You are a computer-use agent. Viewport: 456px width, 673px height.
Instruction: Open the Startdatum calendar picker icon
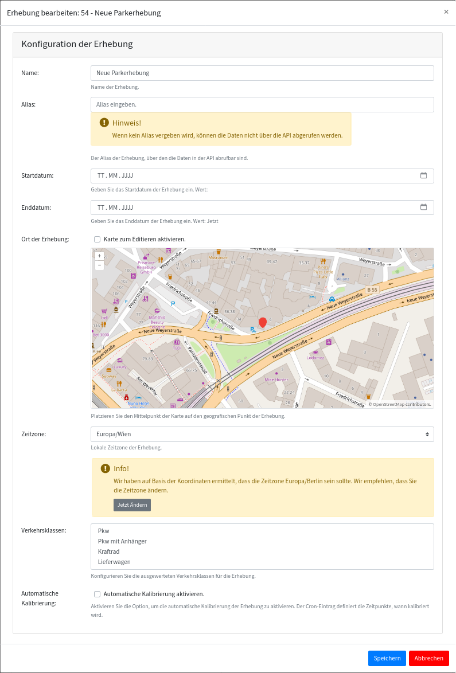423,175
